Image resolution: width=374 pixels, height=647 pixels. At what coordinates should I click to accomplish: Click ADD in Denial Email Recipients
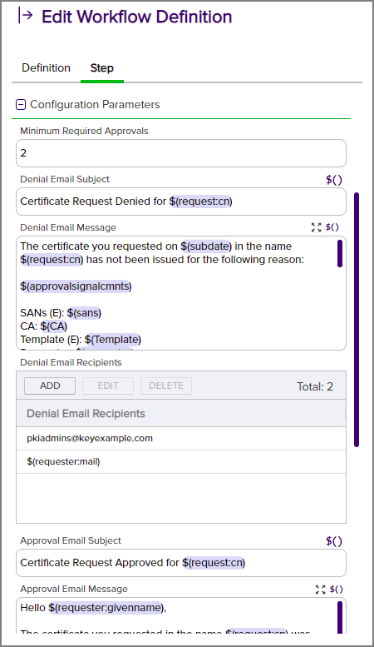pos(50,386)
